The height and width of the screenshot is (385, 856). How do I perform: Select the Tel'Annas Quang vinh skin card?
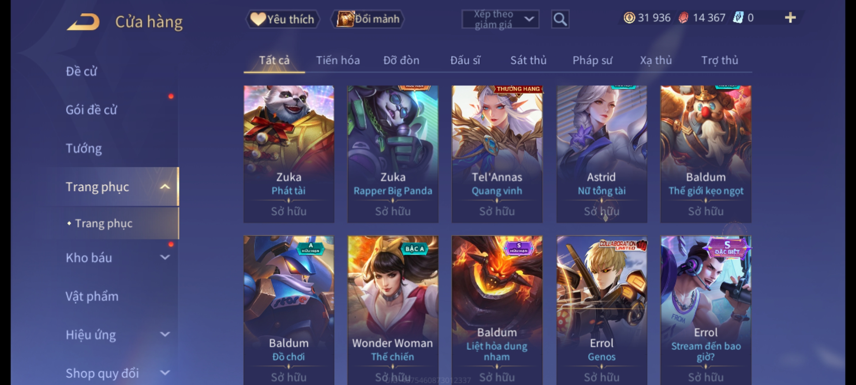click(x=497, y=154)
